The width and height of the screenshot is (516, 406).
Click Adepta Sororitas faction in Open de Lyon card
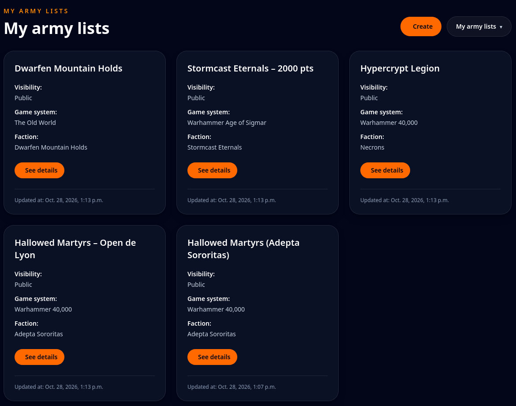coord(39,334)
